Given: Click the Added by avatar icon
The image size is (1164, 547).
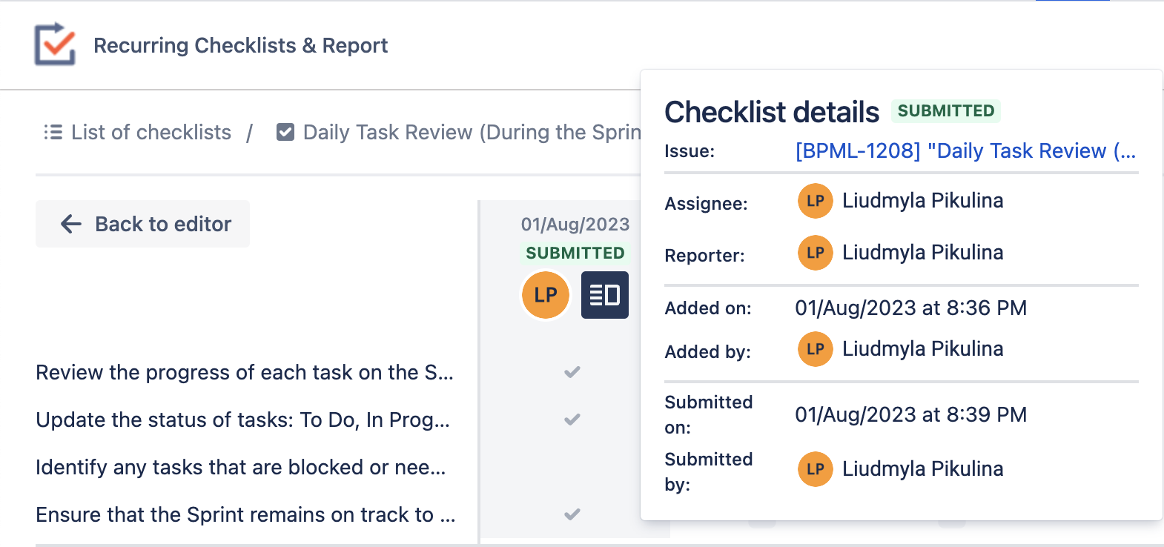Looking at the screenshot, I should 815,349.
